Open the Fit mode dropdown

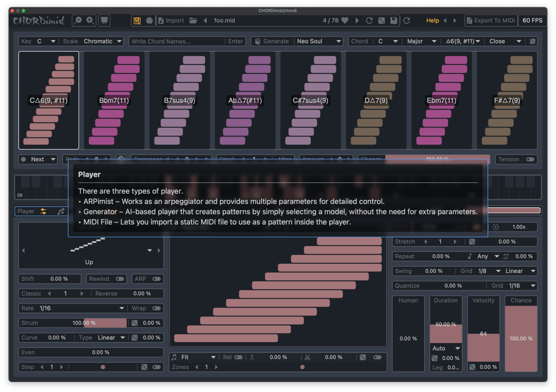point(193,357)
